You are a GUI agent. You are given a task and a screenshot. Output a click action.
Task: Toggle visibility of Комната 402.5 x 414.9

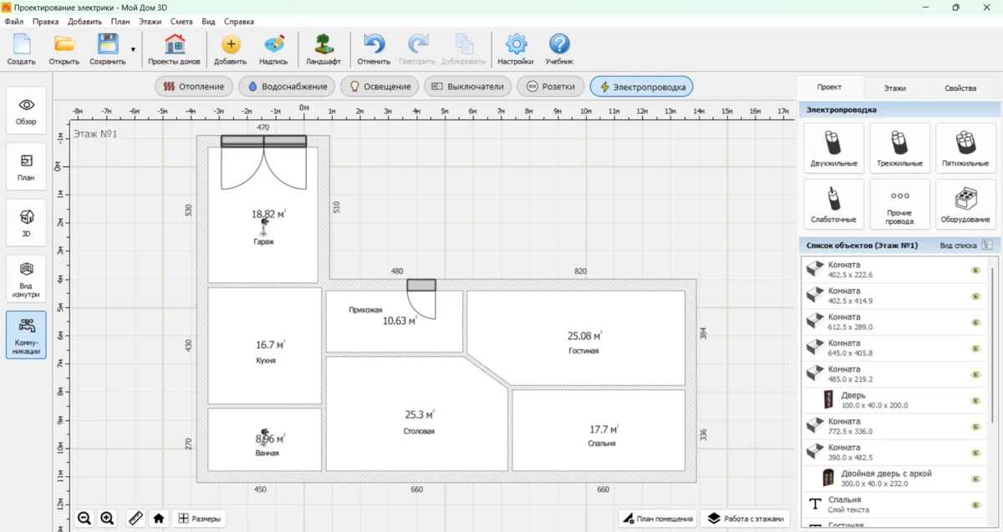[975, 296]
